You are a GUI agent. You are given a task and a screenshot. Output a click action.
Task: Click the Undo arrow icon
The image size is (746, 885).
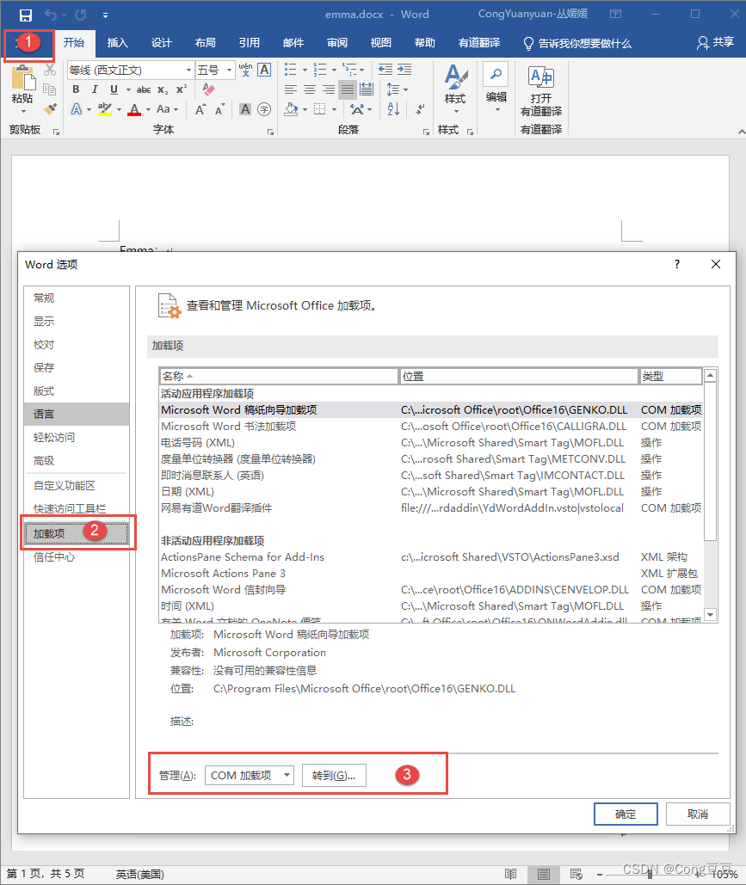point(51,15)
